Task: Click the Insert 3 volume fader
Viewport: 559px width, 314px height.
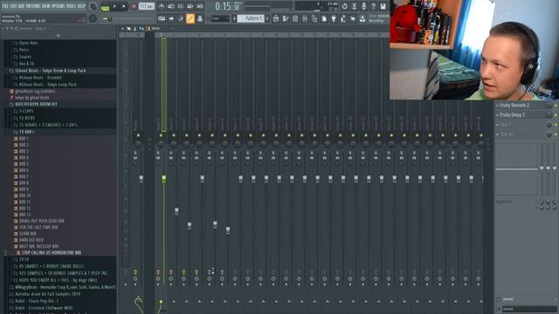Action: coord(190,225)
